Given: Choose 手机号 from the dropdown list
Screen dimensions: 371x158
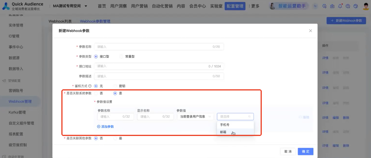Looking at the screenshot, I should 235,125.
